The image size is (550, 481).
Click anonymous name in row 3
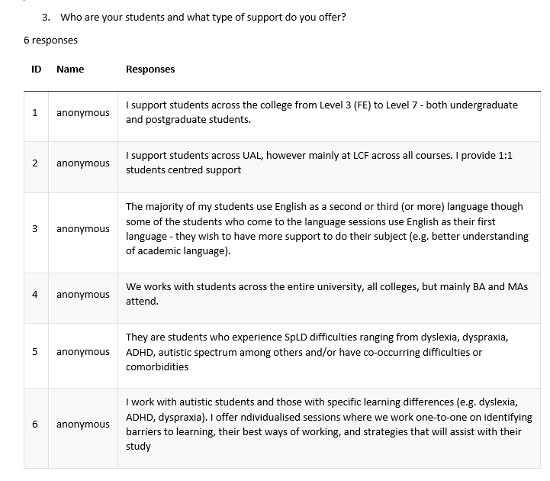[83, 229]
